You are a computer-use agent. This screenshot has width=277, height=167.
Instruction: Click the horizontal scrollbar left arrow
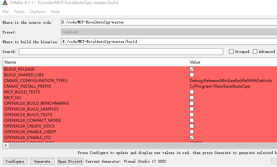pos(6,146)
